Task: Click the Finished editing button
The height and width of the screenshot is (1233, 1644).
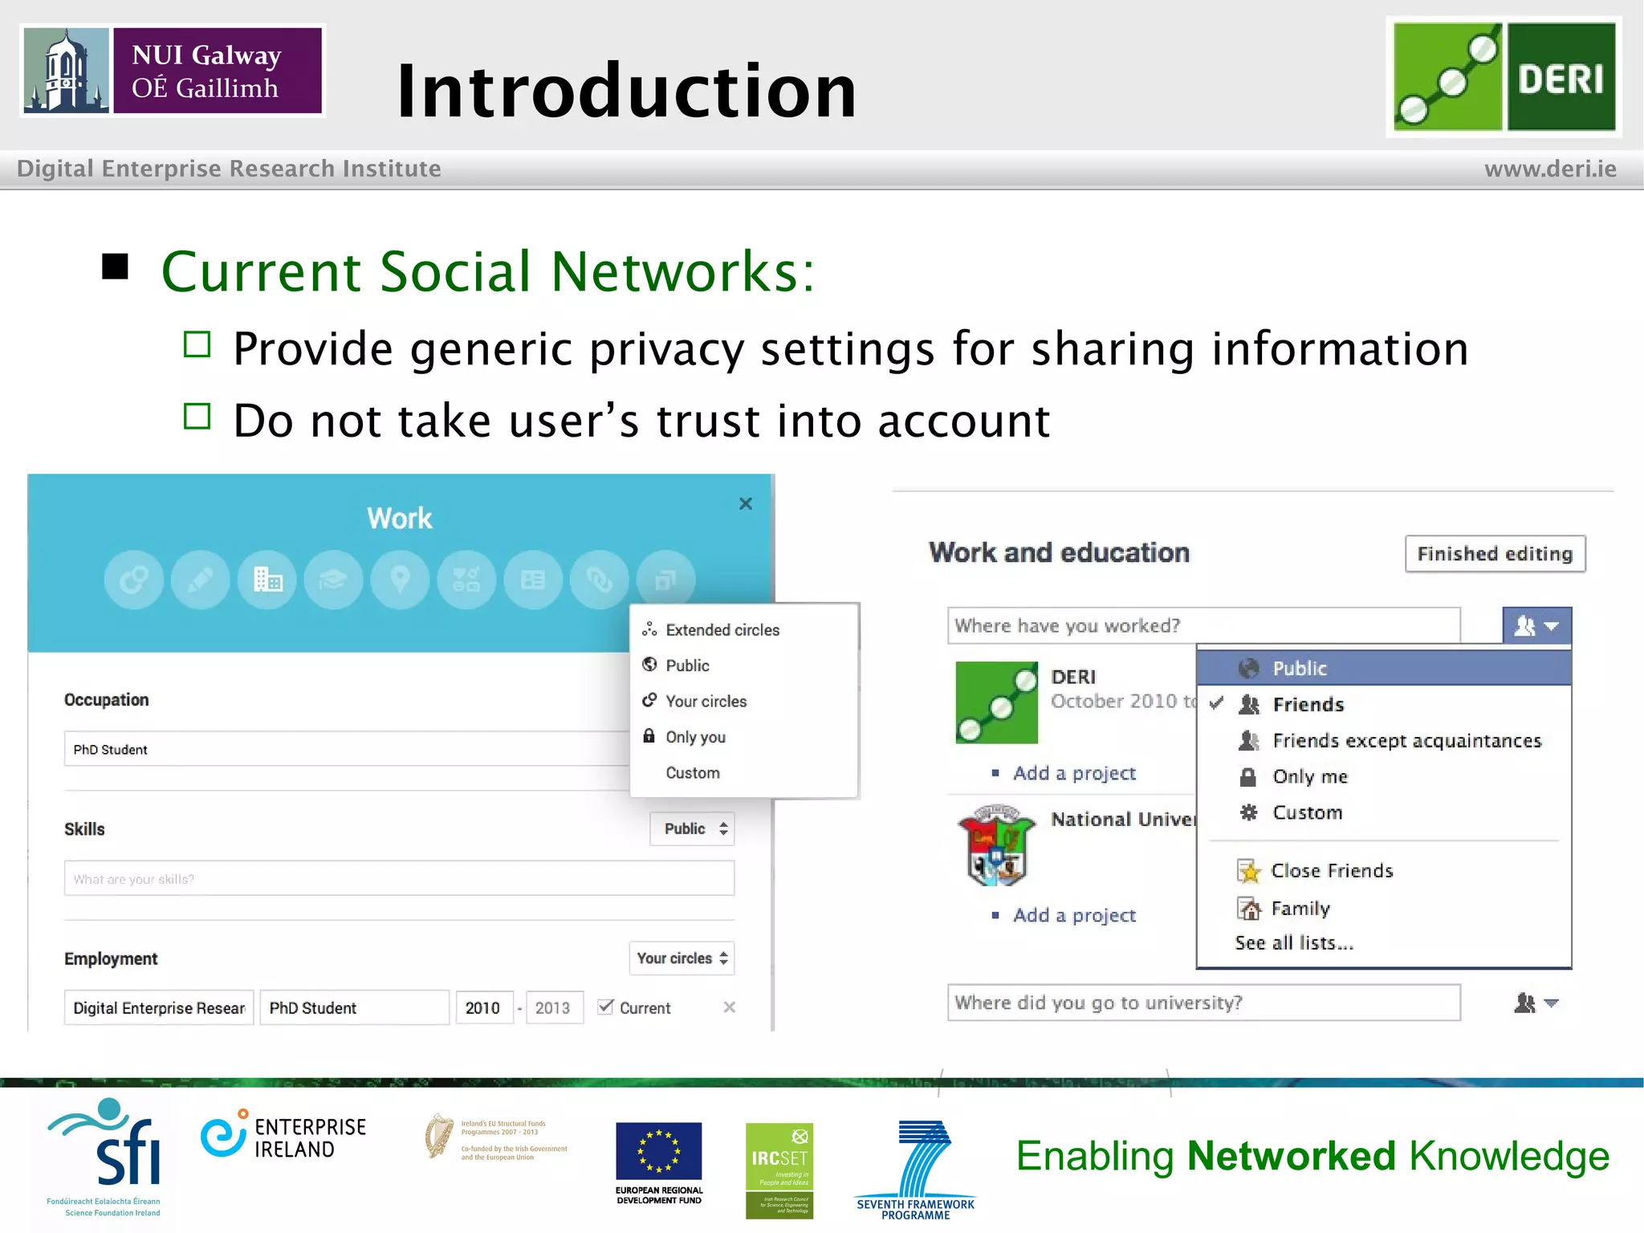Action: tap(1495, 554)
